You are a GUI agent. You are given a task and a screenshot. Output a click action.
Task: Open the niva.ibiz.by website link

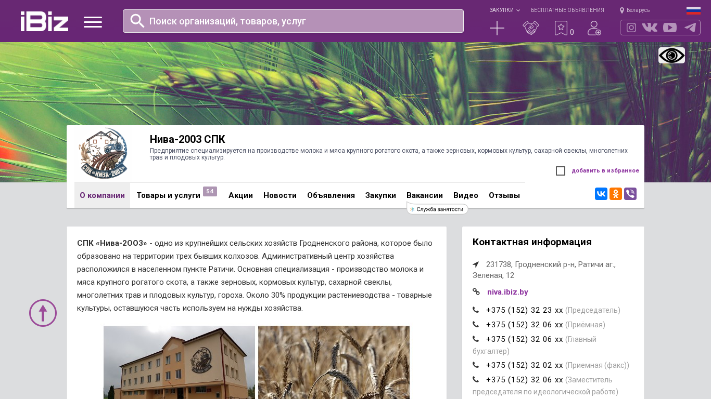pos(507,292)
